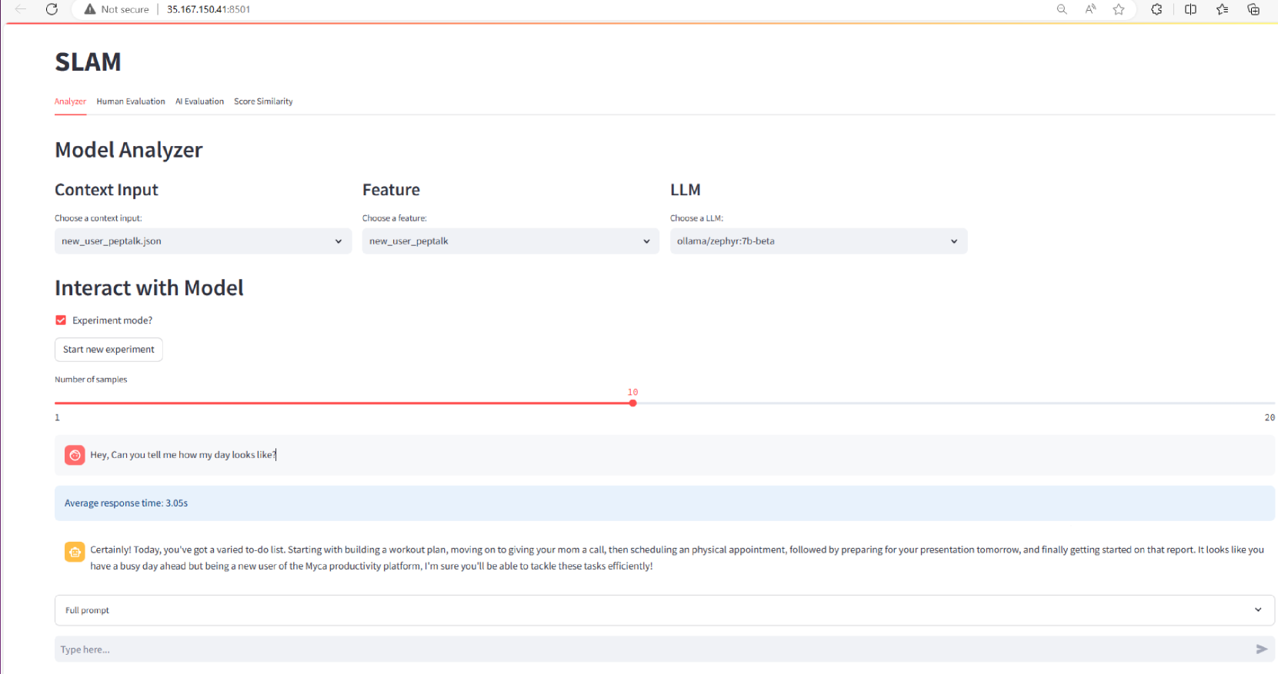Click the read aloud icon

pos(1090,9)
